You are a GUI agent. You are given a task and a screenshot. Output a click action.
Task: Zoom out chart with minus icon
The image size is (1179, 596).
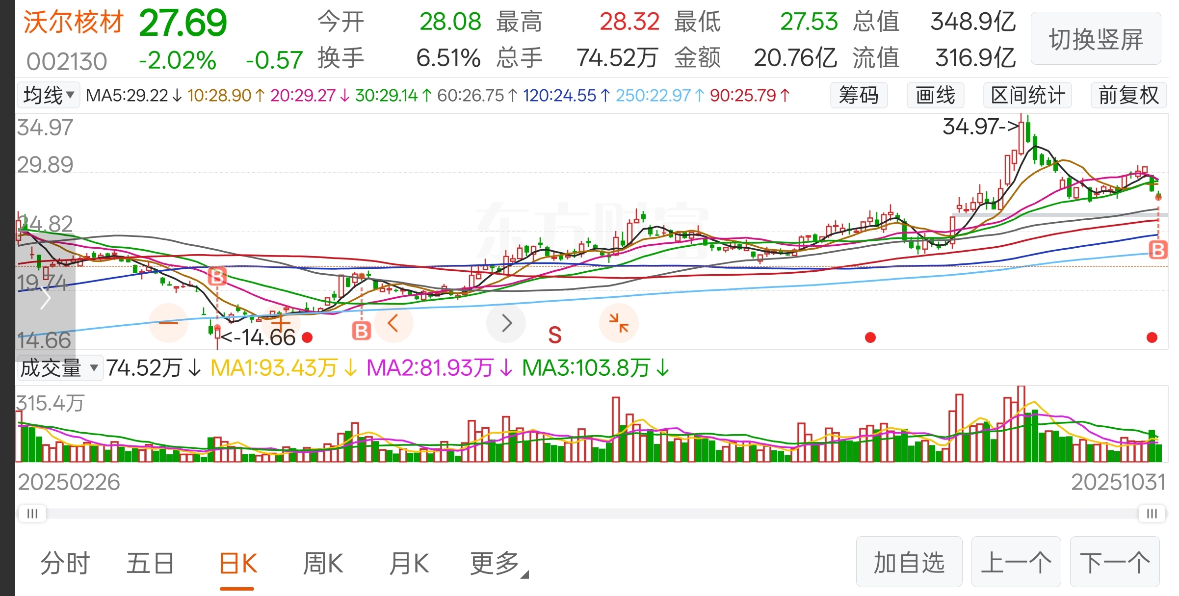(168, 323)
